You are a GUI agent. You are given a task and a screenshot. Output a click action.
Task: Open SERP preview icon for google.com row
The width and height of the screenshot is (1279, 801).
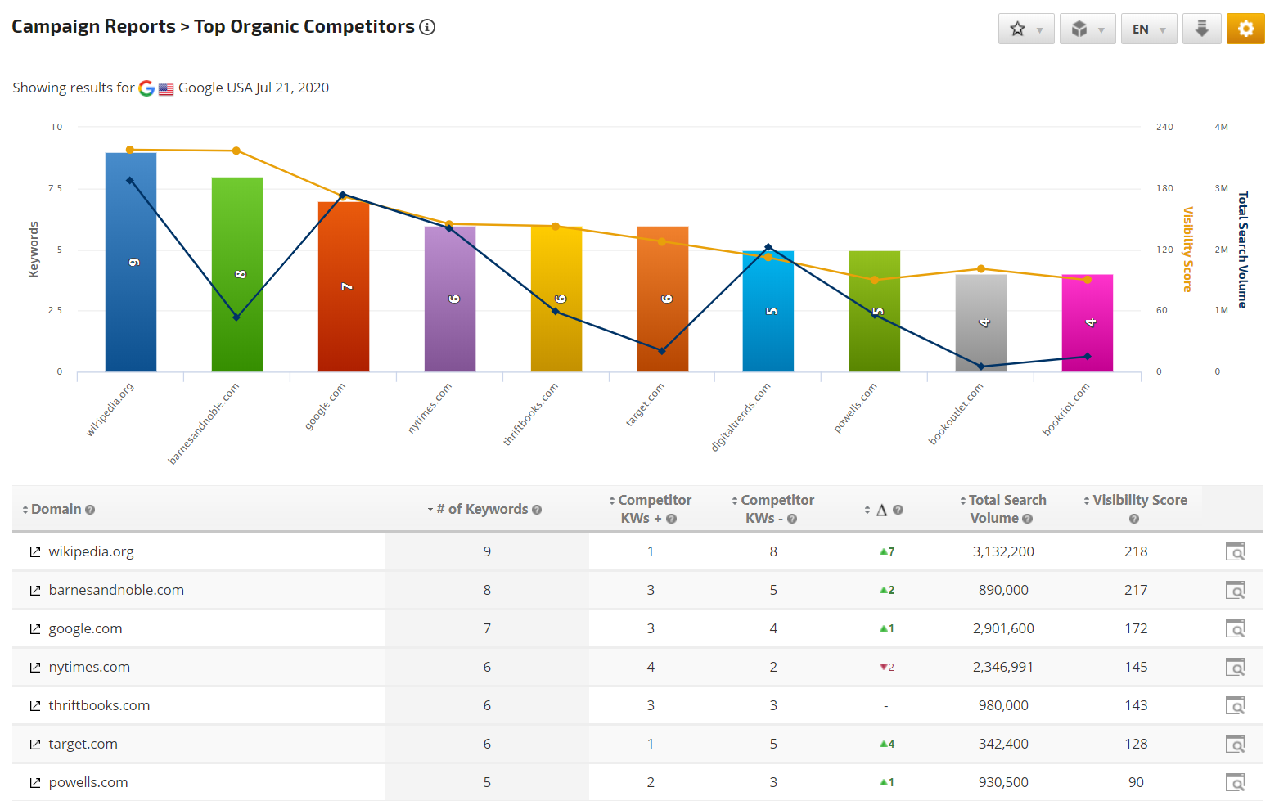pos(1235,629)
